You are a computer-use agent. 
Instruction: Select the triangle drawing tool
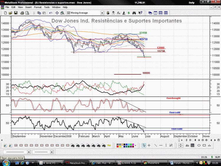[210, 145]
